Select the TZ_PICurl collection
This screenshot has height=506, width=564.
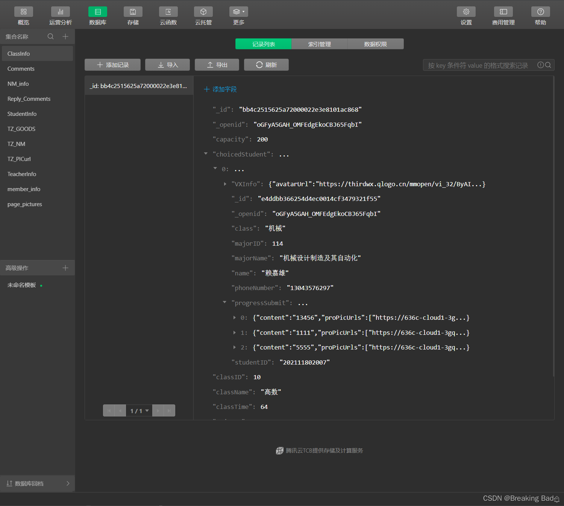pyautogui.click(x=37, y=159)
